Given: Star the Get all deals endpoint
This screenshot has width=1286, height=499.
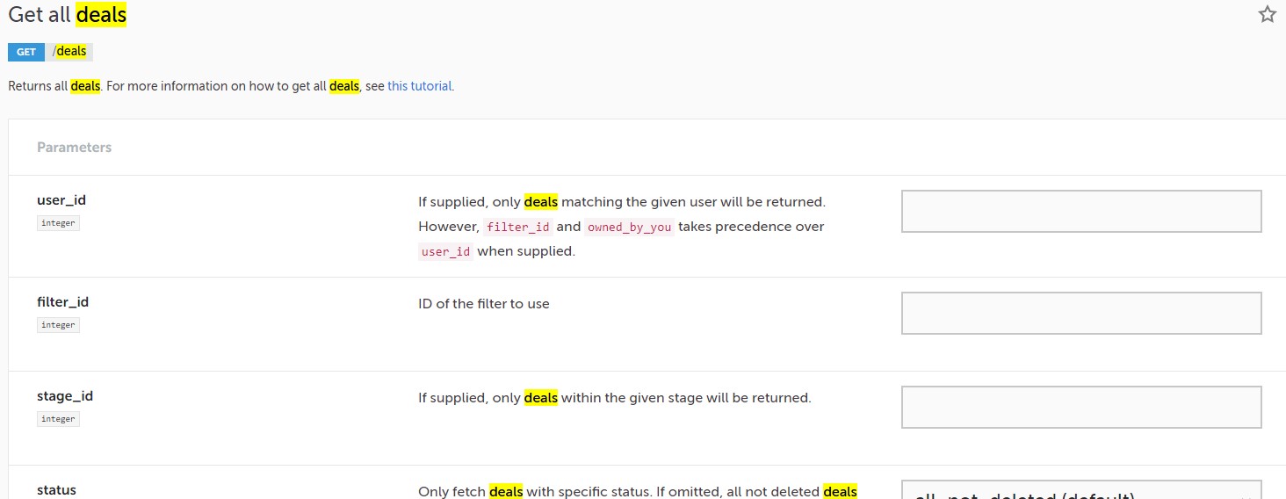Looking at the screenshot, I should click(1267, 14).
